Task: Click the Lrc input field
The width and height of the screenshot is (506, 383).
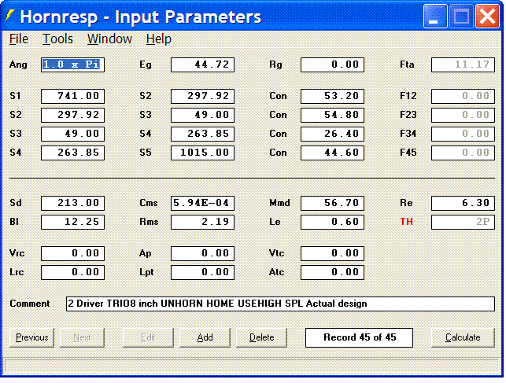Action: [x=72, y=272]
